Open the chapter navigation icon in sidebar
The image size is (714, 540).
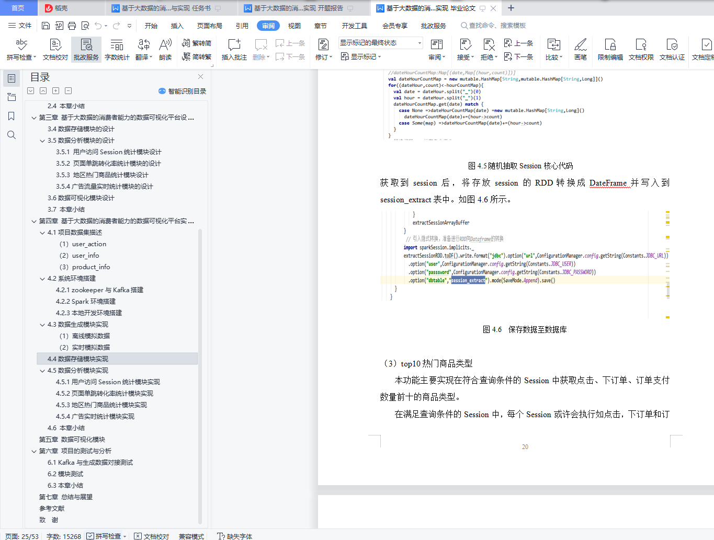(12, 97)
